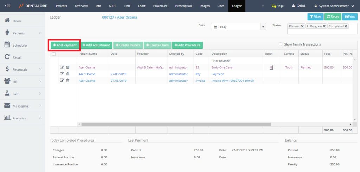Click the edit icon in Endo One Canal row
The width and height of the screenshot is (360, 172).
click(x=62, y=67)
